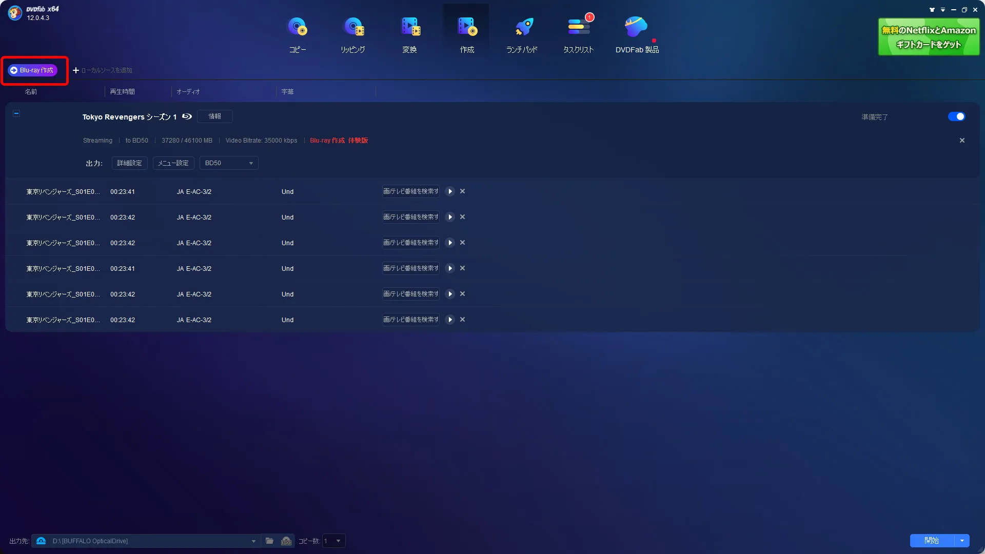Toggle the Tokyo Revengers task switch off
Screen dimensions: 985x554
956,116
